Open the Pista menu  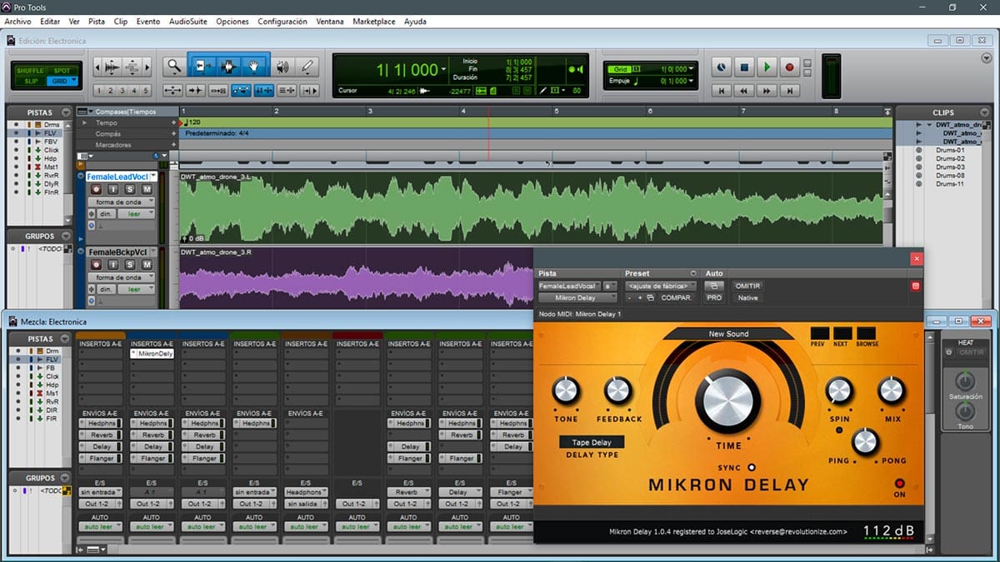point(97,21)
